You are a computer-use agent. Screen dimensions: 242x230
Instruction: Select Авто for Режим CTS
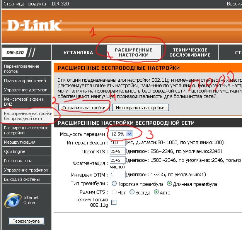point(156,192)
